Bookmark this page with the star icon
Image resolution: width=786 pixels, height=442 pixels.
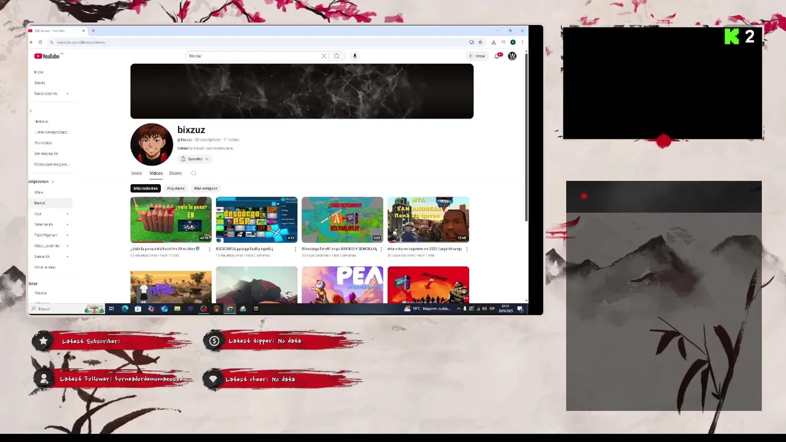tap(480, 42)
